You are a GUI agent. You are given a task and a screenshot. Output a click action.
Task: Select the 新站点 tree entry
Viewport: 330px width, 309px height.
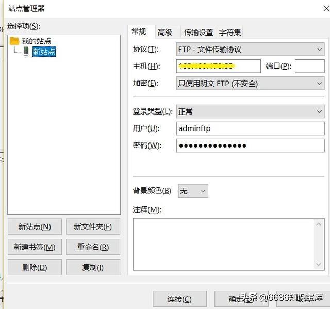(44, 52)
